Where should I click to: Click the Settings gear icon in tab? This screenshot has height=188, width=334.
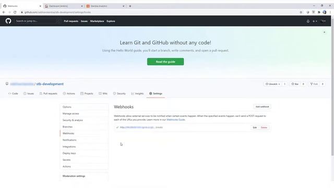click(151, 93)
